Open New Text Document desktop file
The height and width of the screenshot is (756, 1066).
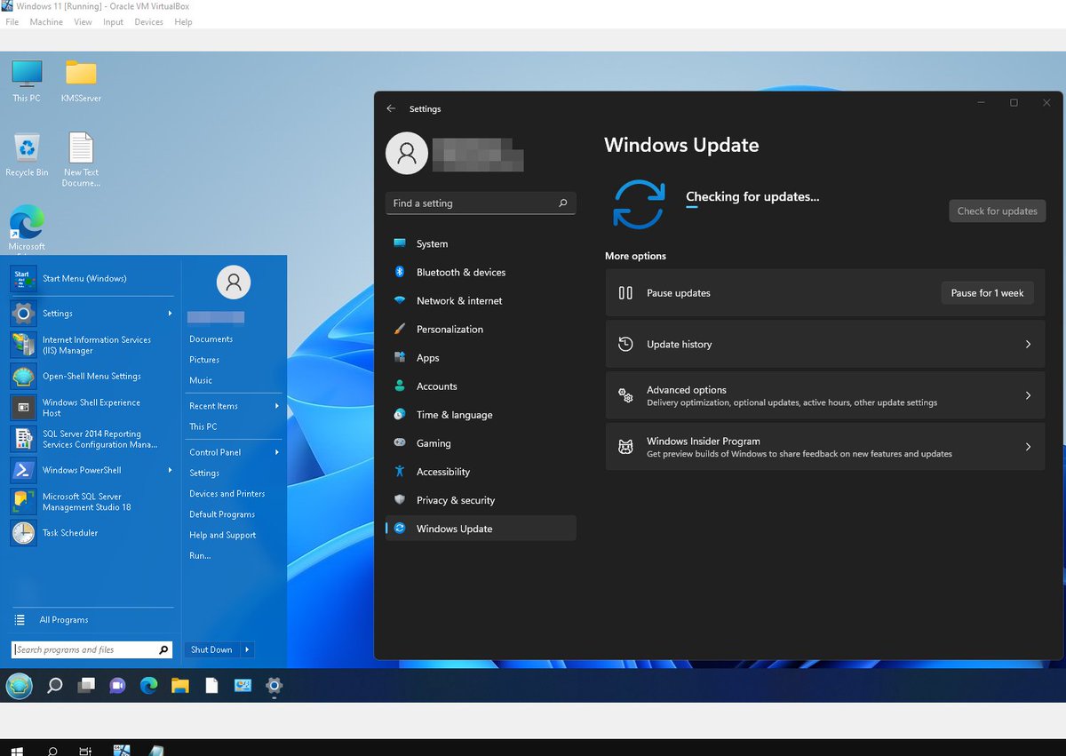point(81,160)
